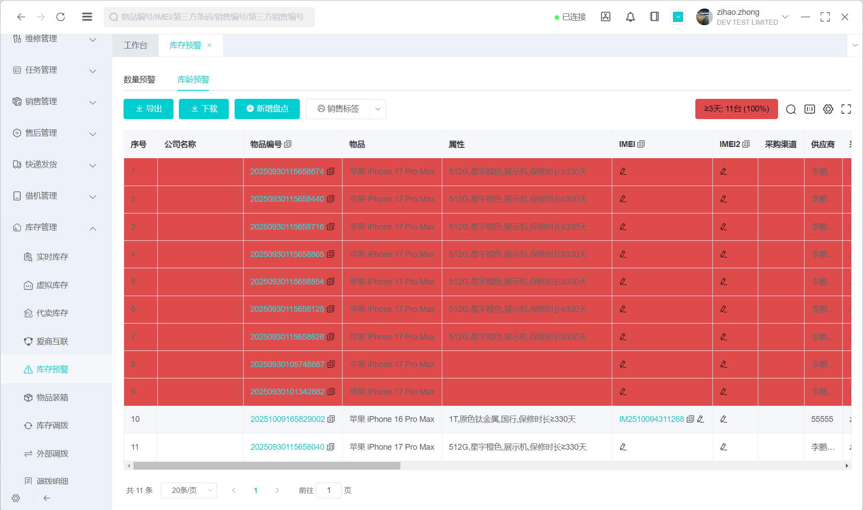Click the page refresh icon
This screenshot has width=863, height=510.
61,17
